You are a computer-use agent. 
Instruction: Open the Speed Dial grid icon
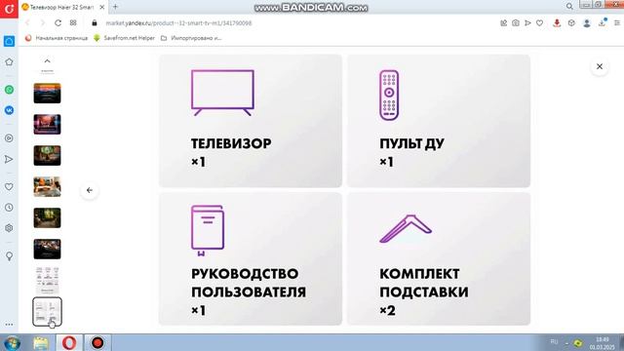73,23
